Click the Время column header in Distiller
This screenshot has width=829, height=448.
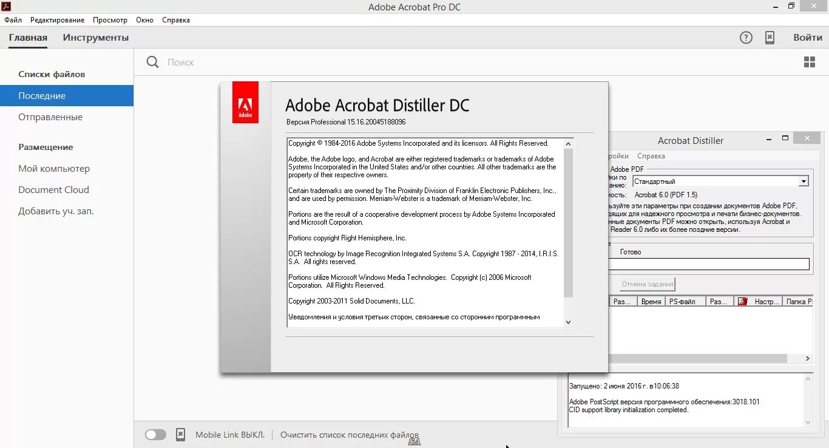[x=651, y=301]
